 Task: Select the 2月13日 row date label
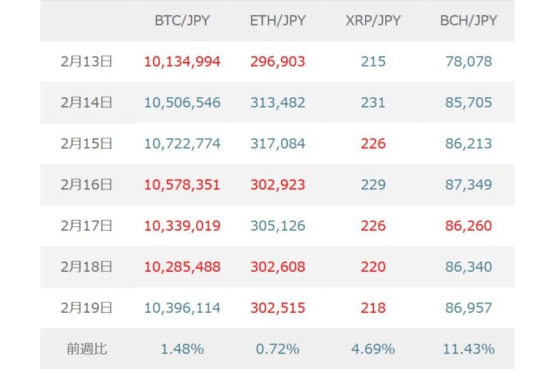87,62
